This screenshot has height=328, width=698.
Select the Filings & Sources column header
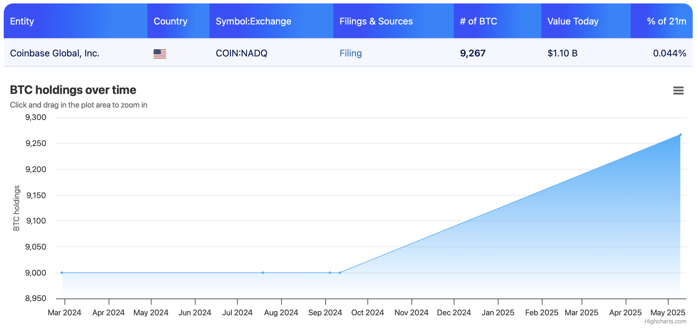(394, 21)
